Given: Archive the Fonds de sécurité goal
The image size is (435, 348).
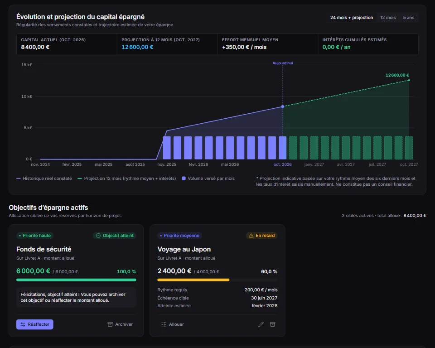Looking at the screenshot, I should pos(120,324).
